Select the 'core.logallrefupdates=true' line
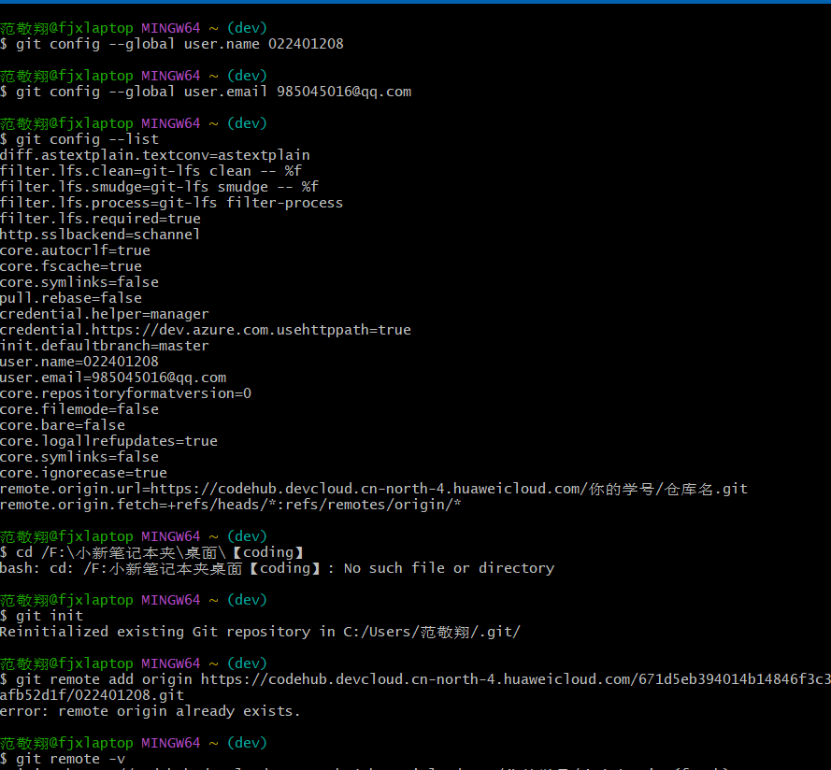This screenshot has height=770, width=831. [108, 441]
